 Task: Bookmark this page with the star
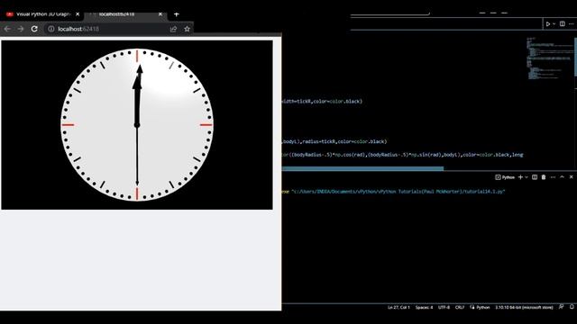pyautogui.click(x=187, y=29)
